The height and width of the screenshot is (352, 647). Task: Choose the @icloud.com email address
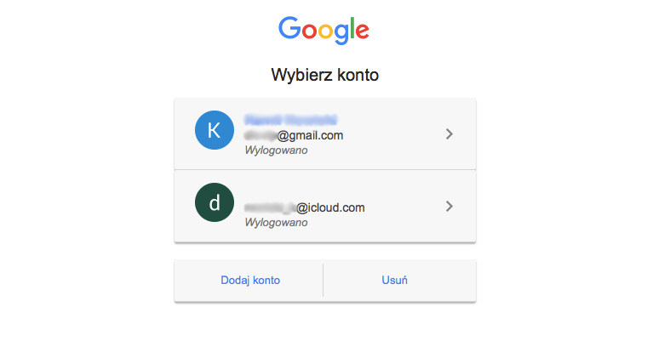(305, 207)
